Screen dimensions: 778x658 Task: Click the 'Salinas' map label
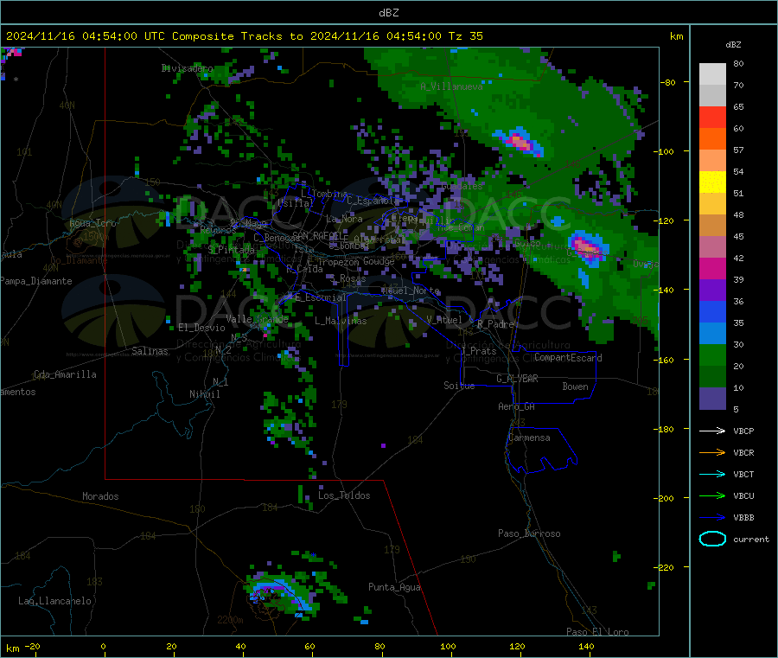pyautogui.click(x=150, y=351)
